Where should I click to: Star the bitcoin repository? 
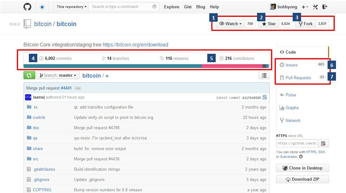(x=269, y=24)
